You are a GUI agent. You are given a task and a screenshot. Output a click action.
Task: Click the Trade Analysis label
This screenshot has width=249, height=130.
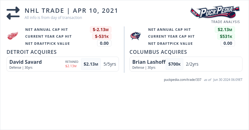tap(225, 22)
